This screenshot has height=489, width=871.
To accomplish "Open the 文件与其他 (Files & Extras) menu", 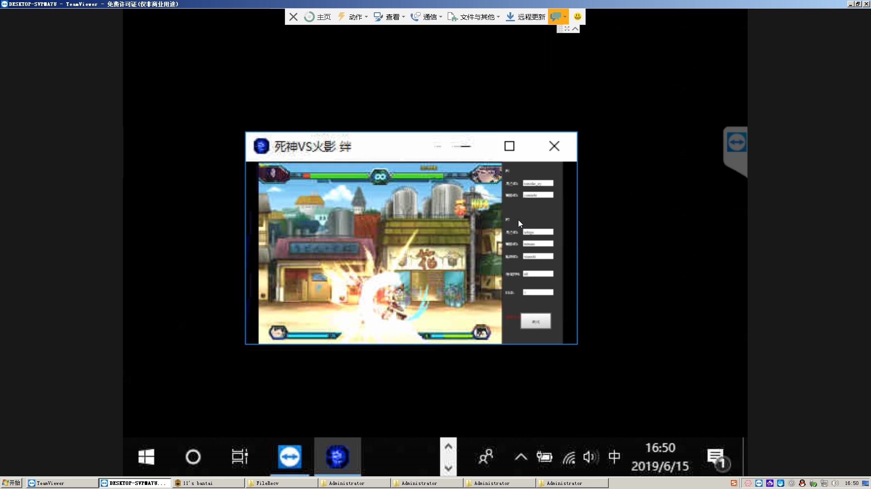I will pos(474,17).
